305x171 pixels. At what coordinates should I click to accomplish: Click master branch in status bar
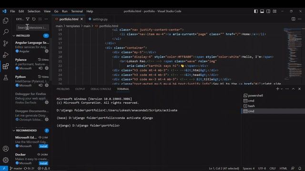point(16,168)
